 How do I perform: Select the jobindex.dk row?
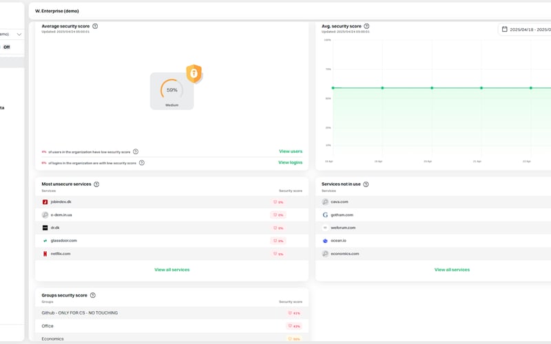click(171, 202)
